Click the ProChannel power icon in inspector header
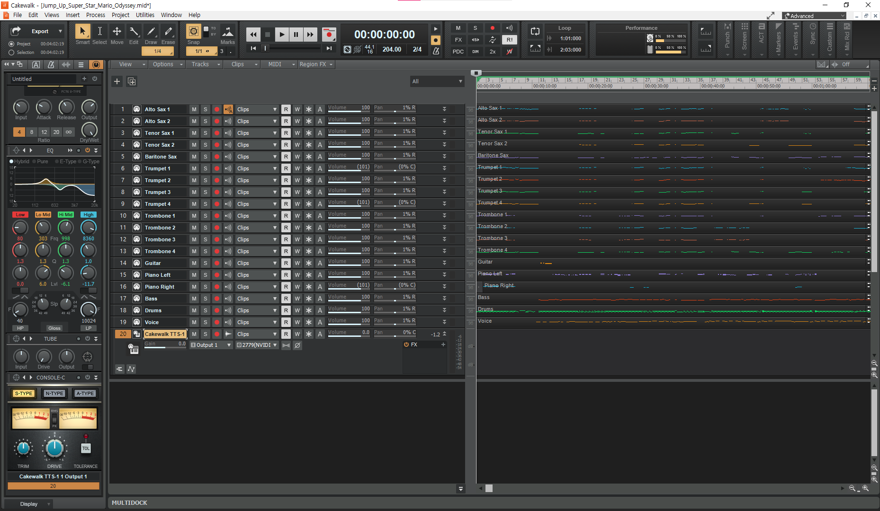880x511 pixels. point(96,64)
